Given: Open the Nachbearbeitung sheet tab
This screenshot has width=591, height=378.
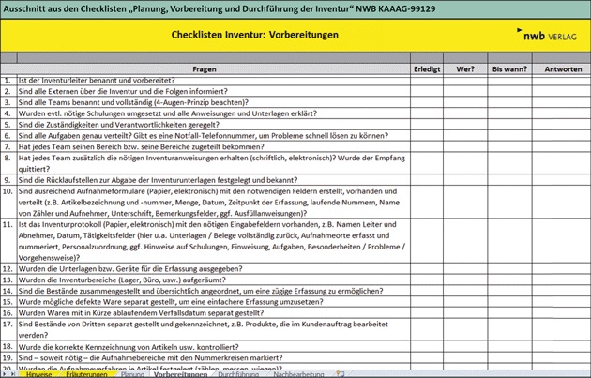Looking at the screenshot, I should click(292, 372).
